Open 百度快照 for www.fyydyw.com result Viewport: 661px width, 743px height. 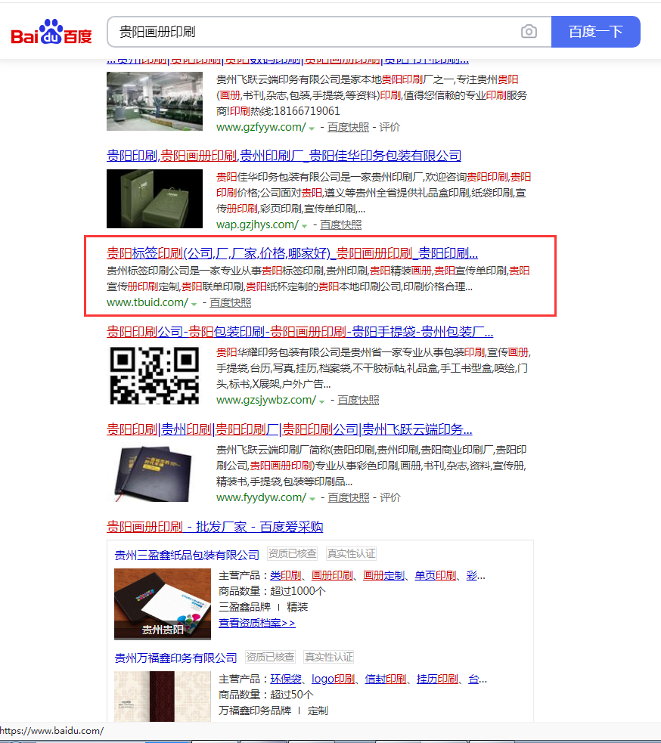pyautogui.click(x=349, y=497)
